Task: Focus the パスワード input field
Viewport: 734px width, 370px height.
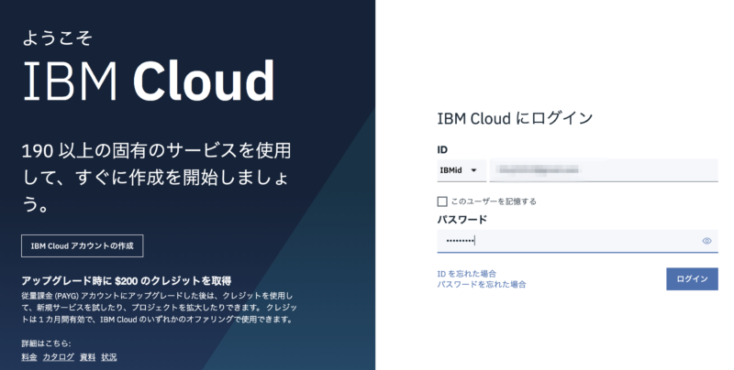Action: click(577, 241)
